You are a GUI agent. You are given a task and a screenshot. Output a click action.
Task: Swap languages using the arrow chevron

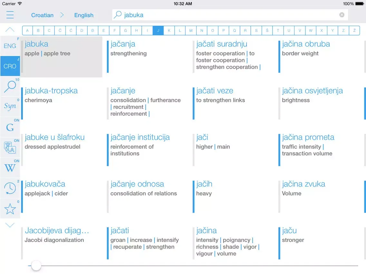(62, 15)
